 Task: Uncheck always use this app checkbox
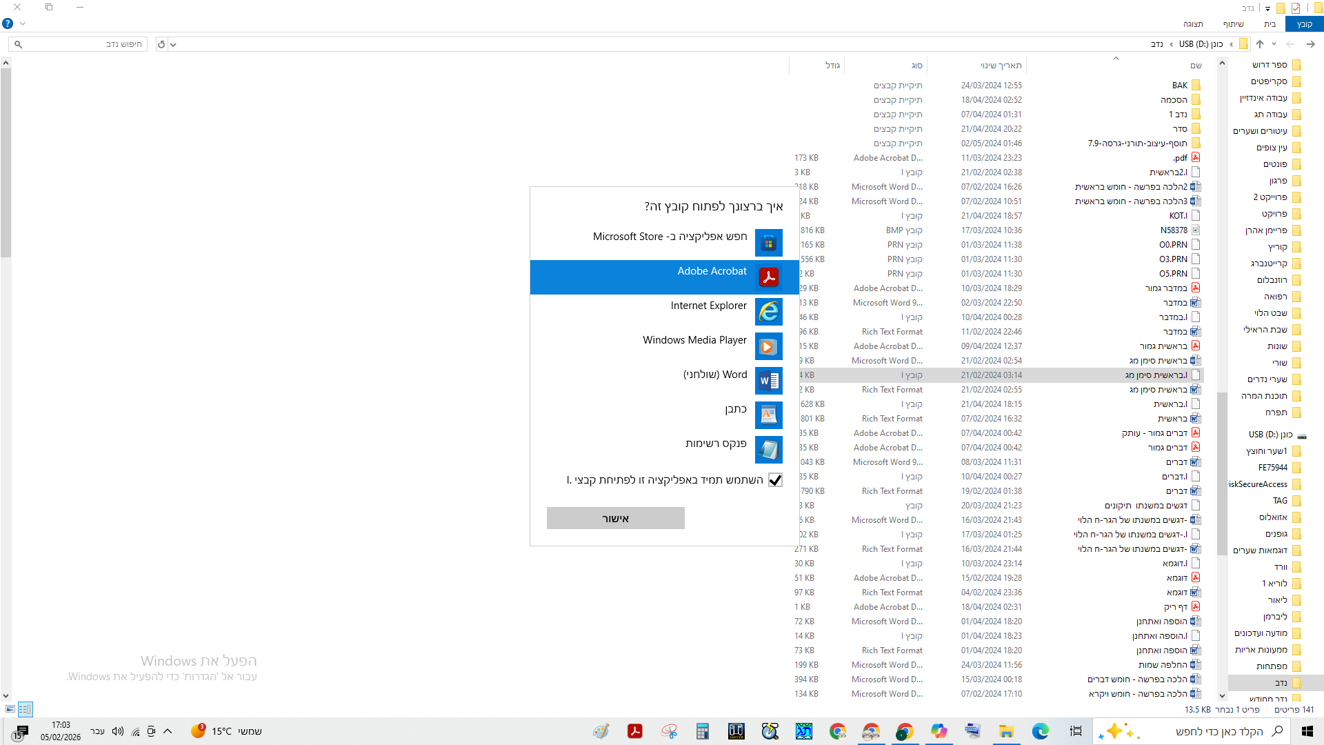[x=775, y=480]
